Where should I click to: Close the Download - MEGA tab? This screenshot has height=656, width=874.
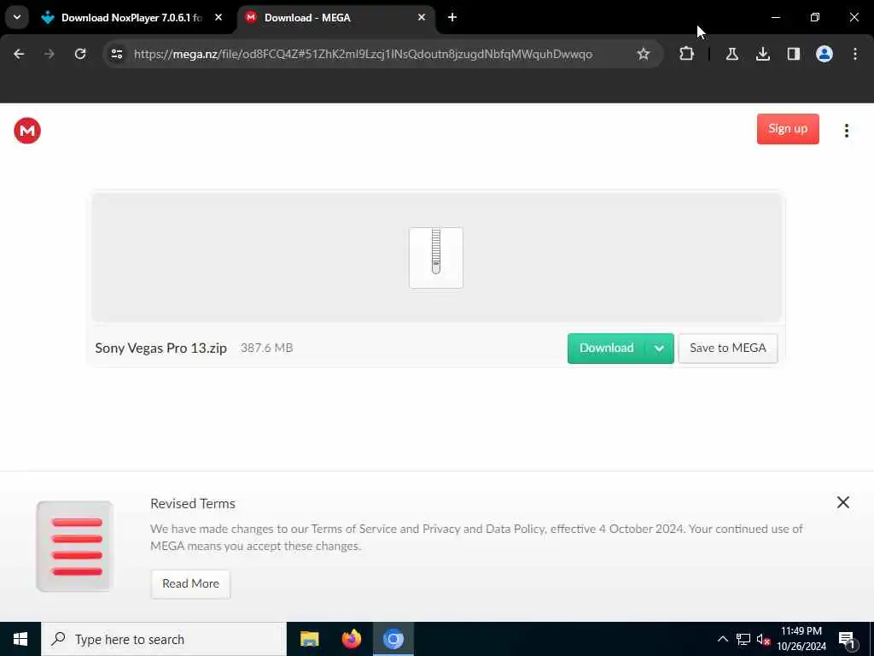[422, 18]
